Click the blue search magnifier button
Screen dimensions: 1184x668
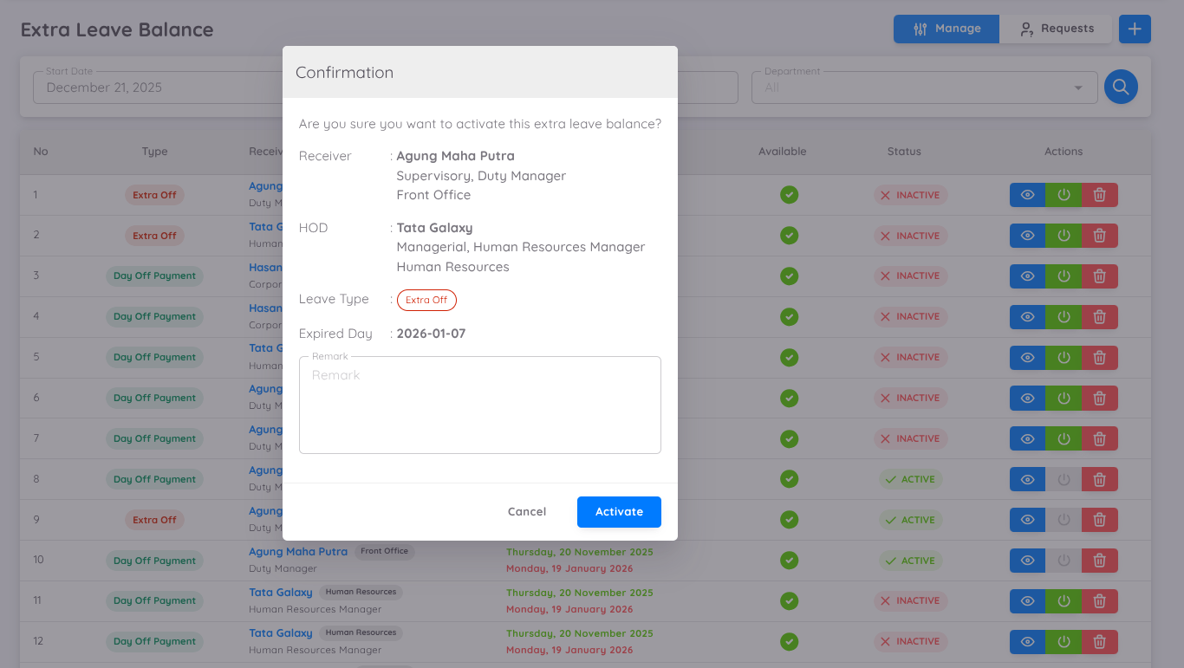tap(1121, 87)
